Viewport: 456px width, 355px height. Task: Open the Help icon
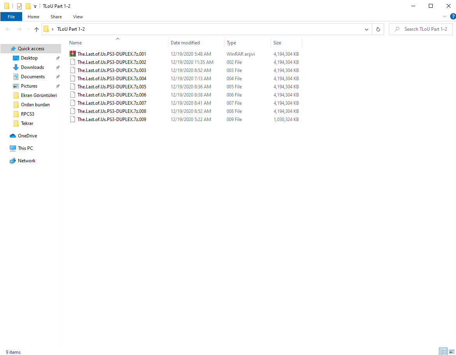tap(453, 17)
